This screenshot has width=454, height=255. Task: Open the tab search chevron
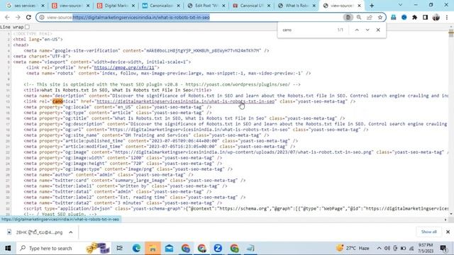(400, 5)
